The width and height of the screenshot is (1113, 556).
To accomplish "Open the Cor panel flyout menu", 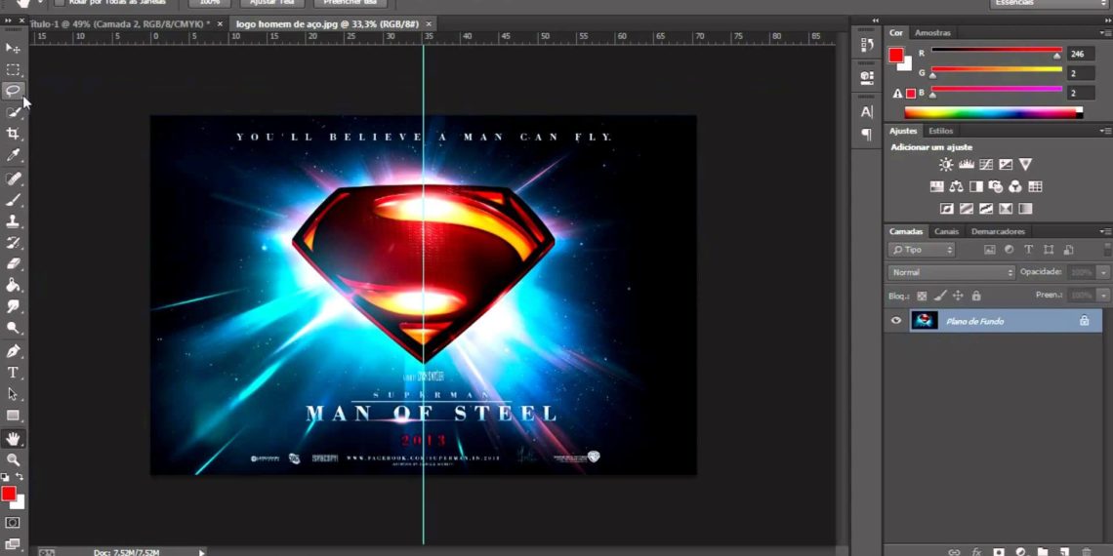I will click(1106, 32).
